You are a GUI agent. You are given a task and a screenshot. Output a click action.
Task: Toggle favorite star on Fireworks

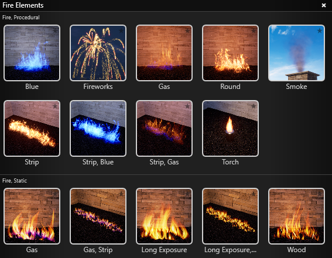coord(121,30)
